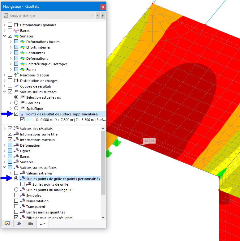
Task: Expand the Valeurs des résultats node
Action: pos(4,128)
